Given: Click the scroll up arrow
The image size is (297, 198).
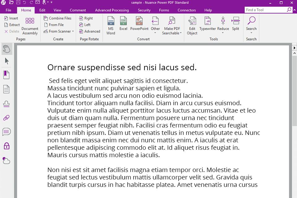Looking at the screenshot, I should click(294, 53).
